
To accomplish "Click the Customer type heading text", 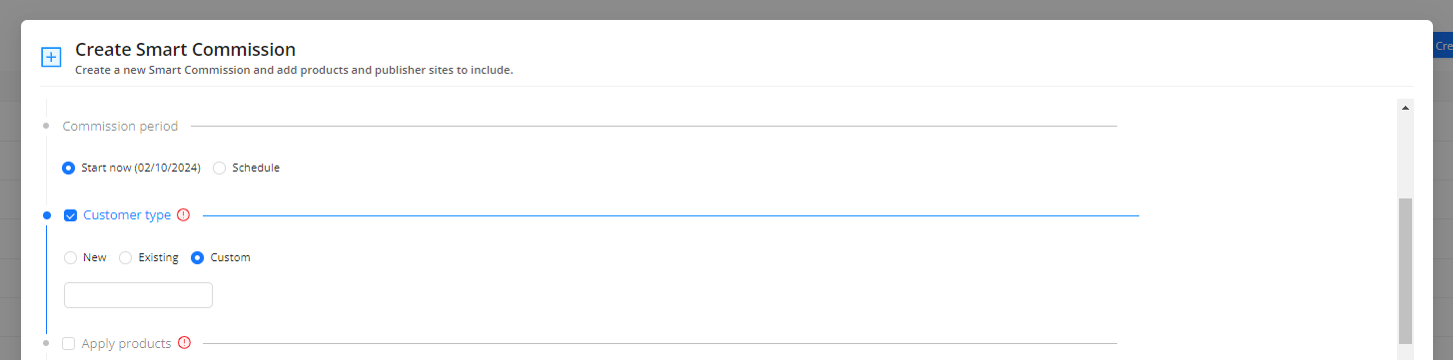I will pos(127,215).
